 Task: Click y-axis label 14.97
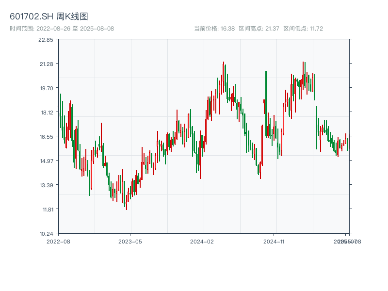[x=46, y=161]
